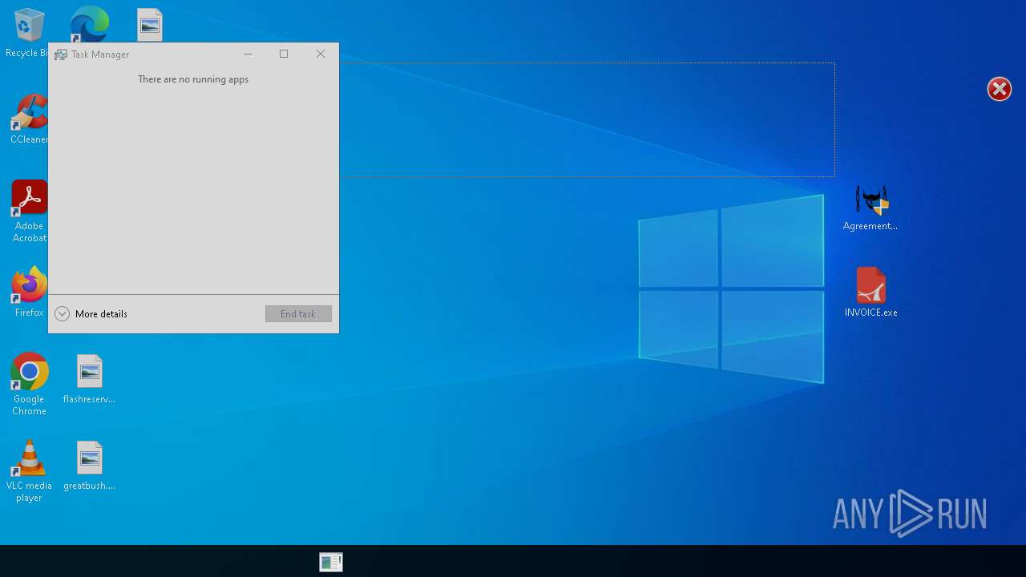
Task: Open the Google Chrome shortcut
Action: tap(29, 384)
